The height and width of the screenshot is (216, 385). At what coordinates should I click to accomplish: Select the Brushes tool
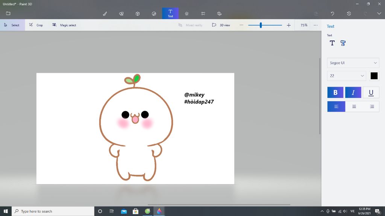click(105, 13)
